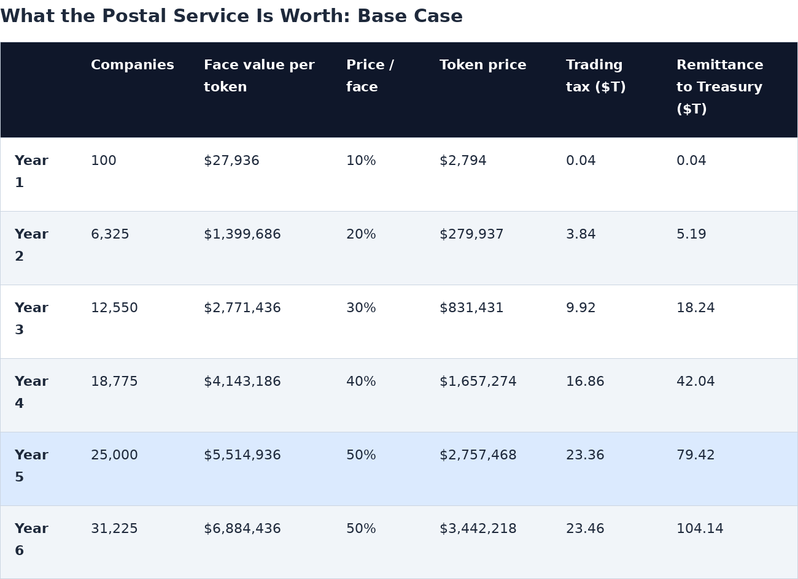Click the token price '$2,794'
This screenshot has width=798, height=579.
463,161
